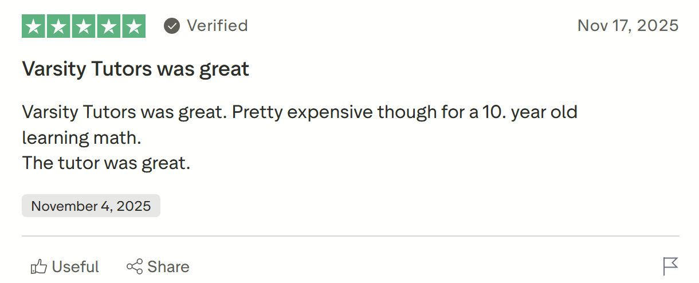Click the share network icon
Screen dimensions: 699x283
(x=135, y=267)
